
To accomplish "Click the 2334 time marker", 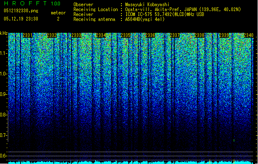I will click(101, 35).
